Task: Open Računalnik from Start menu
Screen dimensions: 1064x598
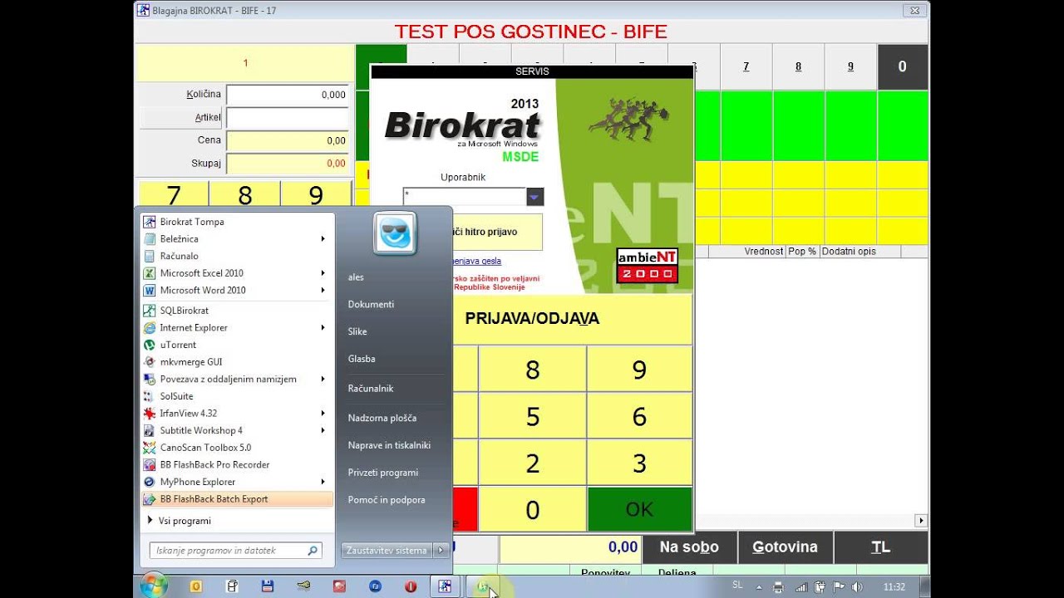Action: click(x=371, y=389)
